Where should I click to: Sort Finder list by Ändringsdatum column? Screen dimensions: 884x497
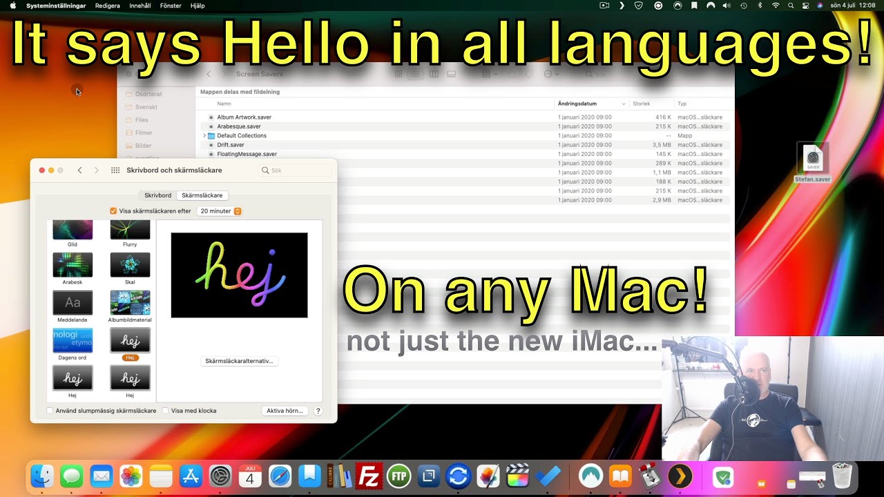tap(592, 104)
